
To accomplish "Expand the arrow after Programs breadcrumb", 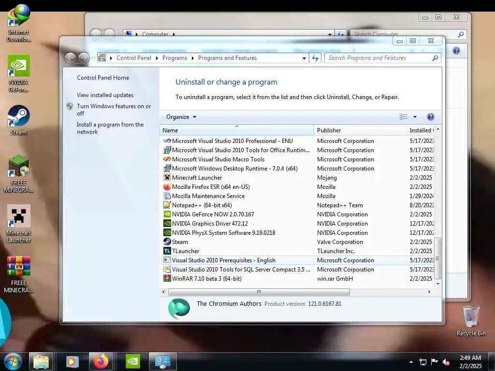I will [x=192, y=58].
